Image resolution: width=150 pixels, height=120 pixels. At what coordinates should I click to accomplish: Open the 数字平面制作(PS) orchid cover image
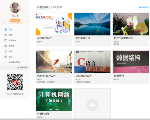pyautogui.click(x=131, y=24)
